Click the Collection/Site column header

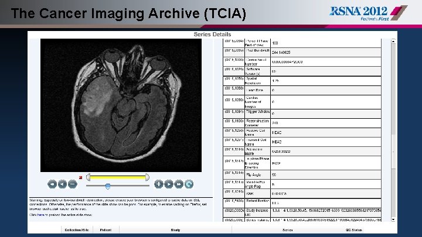tap(77, 230)
